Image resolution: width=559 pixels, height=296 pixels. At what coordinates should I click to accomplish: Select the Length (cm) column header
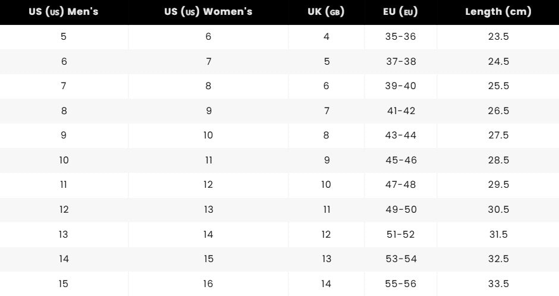click(498, 12)
